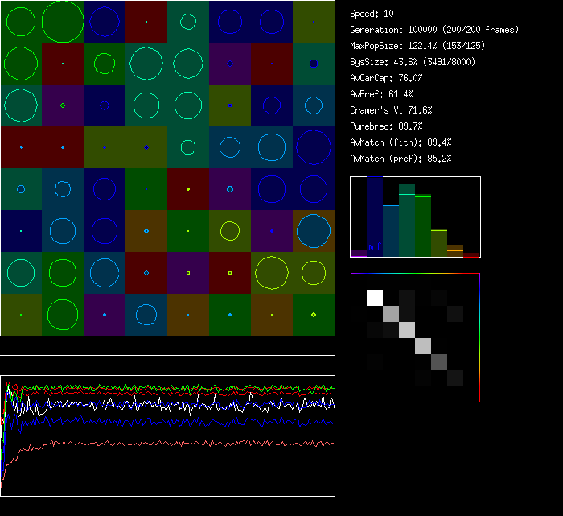Screen dimensions: 563x516
Task: Select the large yellow-green circle on olive cell
Action: pyautogui.click(x=272, y=273)
